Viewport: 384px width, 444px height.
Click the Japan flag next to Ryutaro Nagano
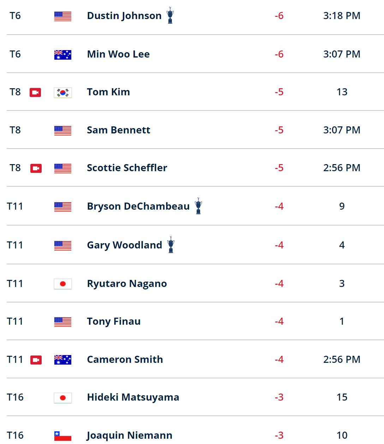pos(63,284)
